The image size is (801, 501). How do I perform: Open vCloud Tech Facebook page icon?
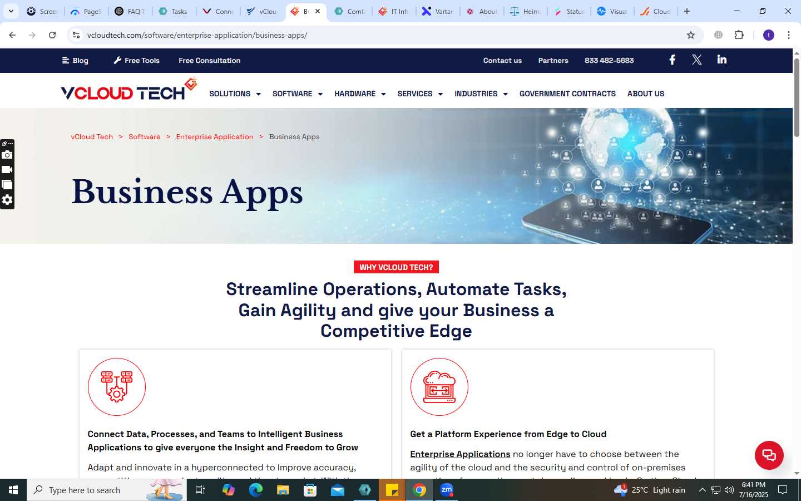pos(672,60)
